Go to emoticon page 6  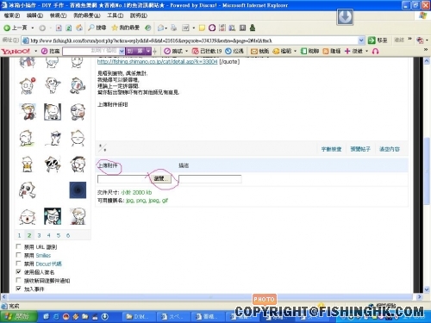click(68, 235)
